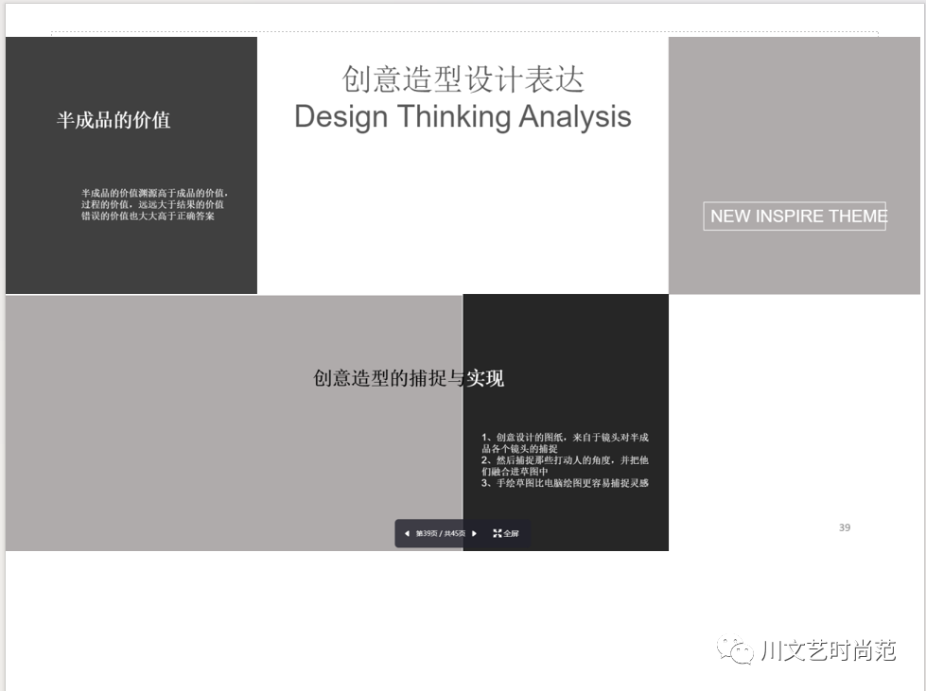Click the fullscreen expand arrows icon

pos(498,534)
